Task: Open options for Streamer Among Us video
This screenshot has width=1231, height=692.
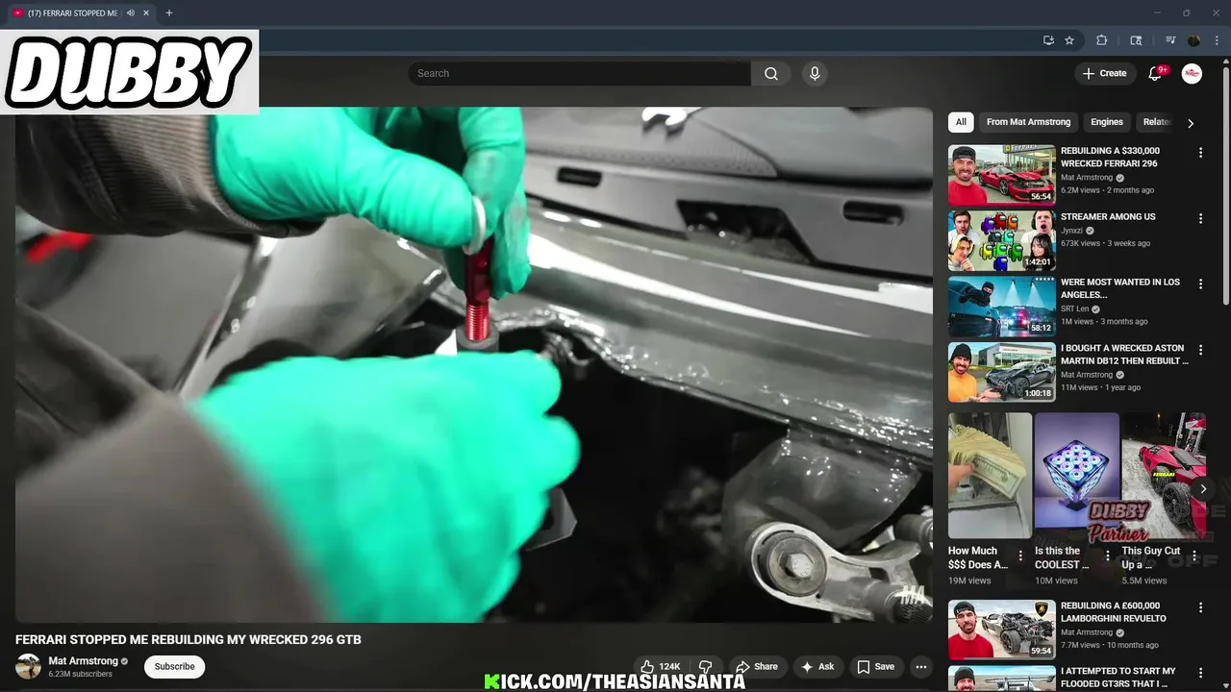Action: point(1200,219)
